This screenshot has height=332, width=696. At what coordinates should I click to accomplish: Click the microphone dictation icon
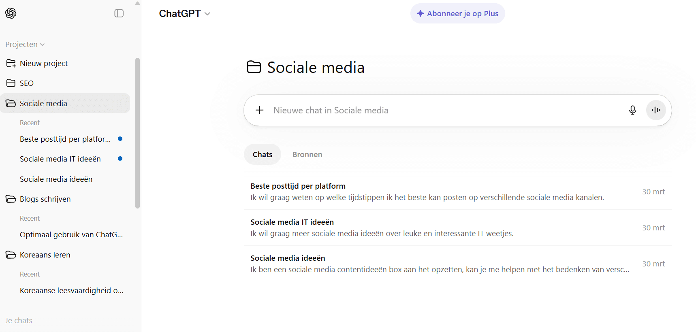(632, 110)
